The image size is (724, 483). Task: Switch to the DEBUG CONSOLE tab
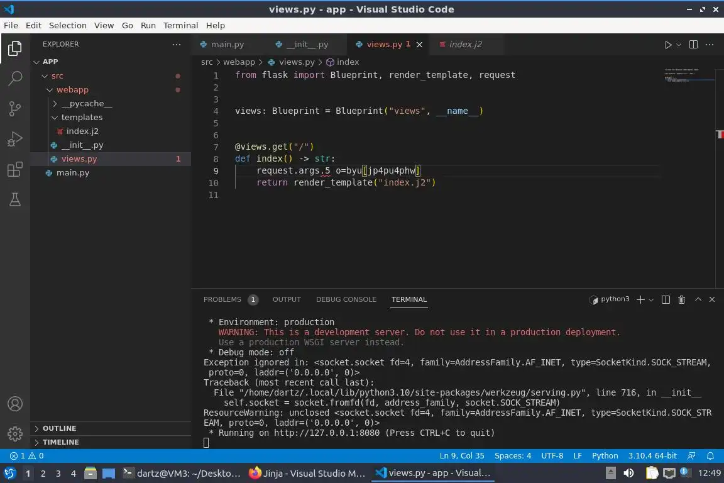tap(346, 299)
